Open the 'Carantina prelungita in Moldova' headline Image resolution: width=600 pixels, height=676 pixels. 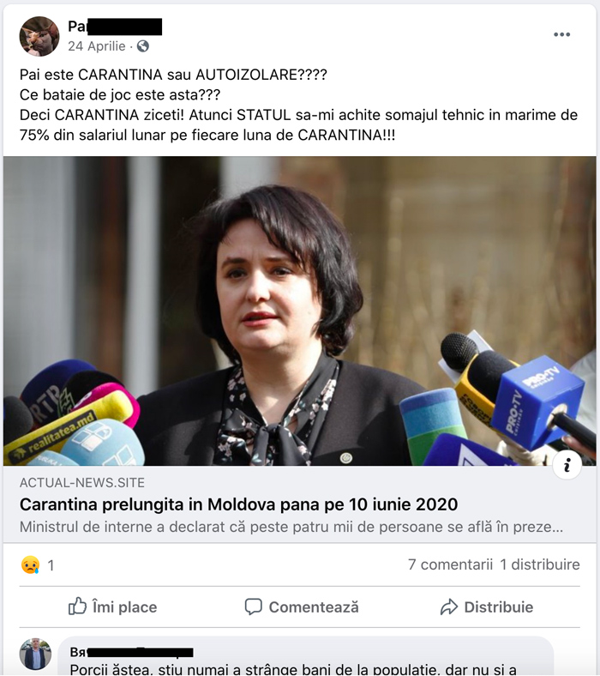238,504
